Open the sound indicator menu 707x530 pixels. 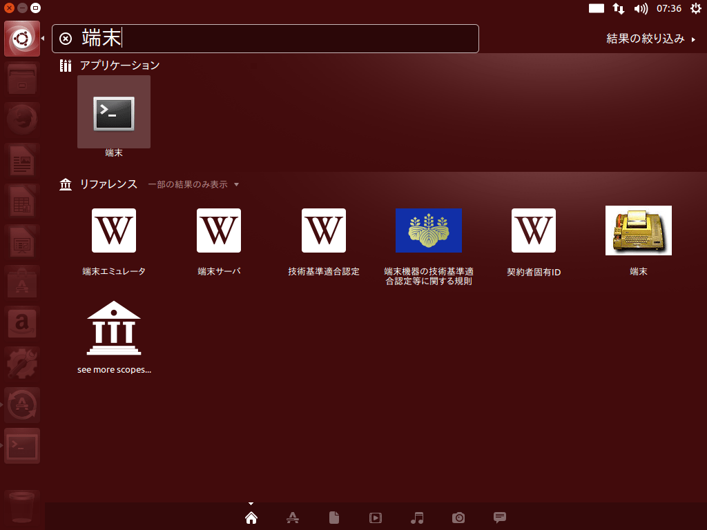click(x=643, y=9)
